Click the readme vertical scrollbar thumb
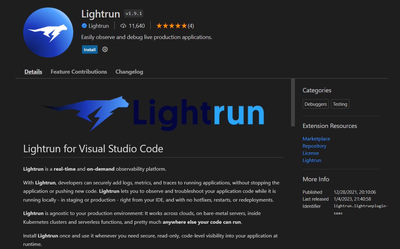Screen dimensions: 400x249 pyautogui.click(x=293, y=102)
